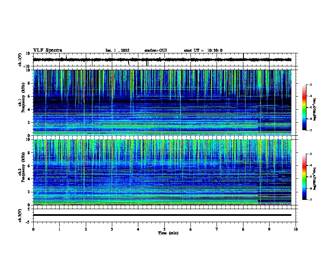Click the time axis tick label "9"
The width and height of the screenshot is (333, 257).
(x=269, y=229)
